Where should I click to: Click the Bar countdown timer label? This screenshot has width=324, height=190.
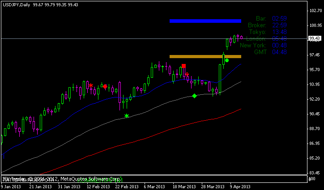280,18
